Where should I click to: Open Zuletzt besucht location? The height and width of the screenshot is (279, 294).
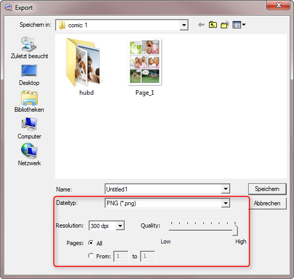tap(29, 48)
